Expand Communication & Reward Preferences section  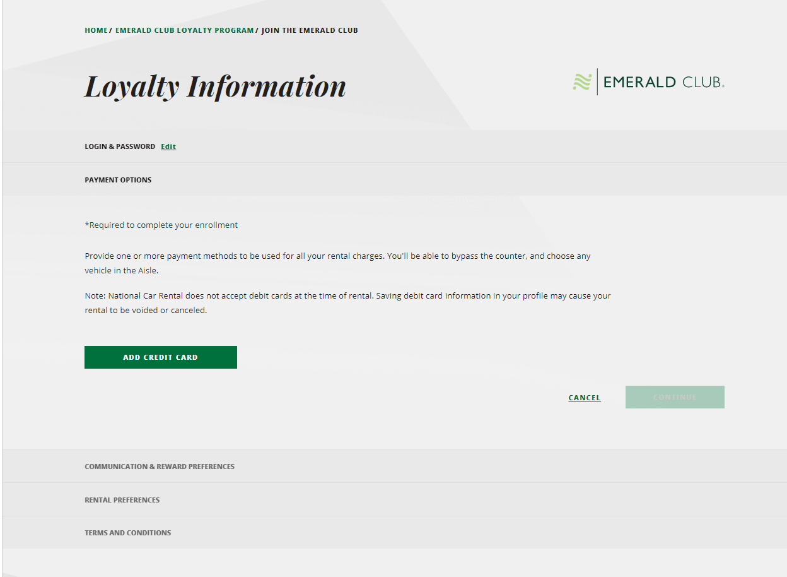[x=395, y=467]
